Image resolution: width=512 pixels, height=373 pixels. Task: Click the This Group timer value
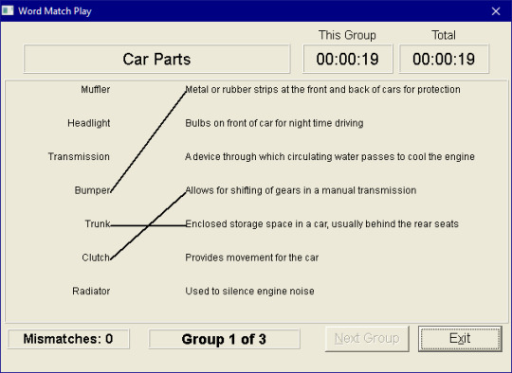pos(347,59)
